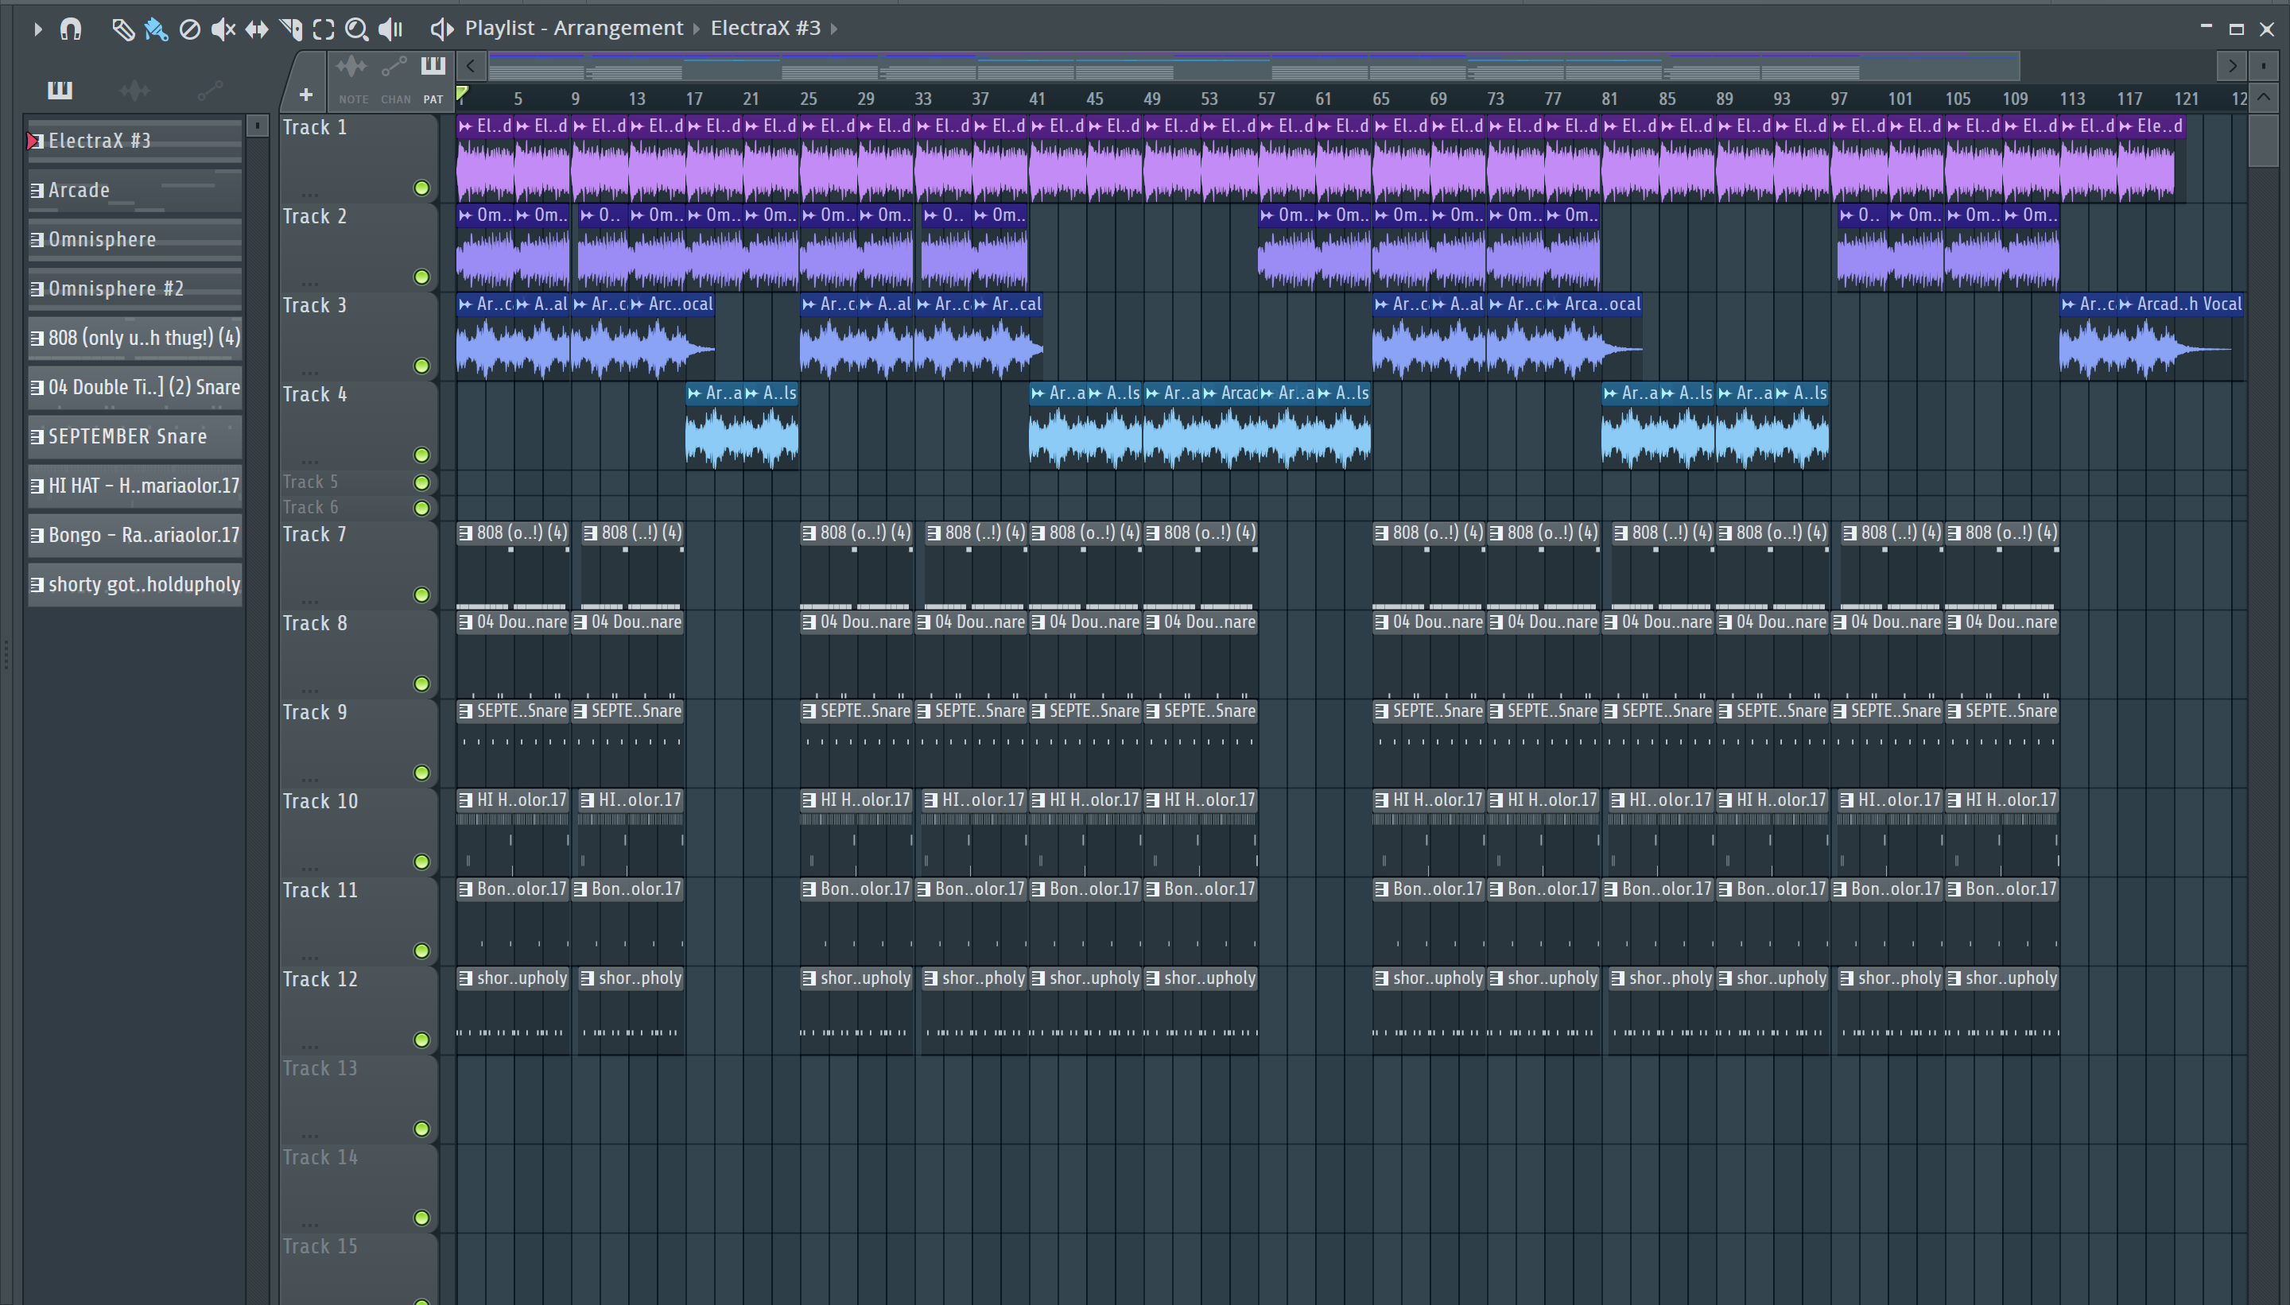Select Bongo - Ra..ariaolor.17 pattern

coord(134,535)
